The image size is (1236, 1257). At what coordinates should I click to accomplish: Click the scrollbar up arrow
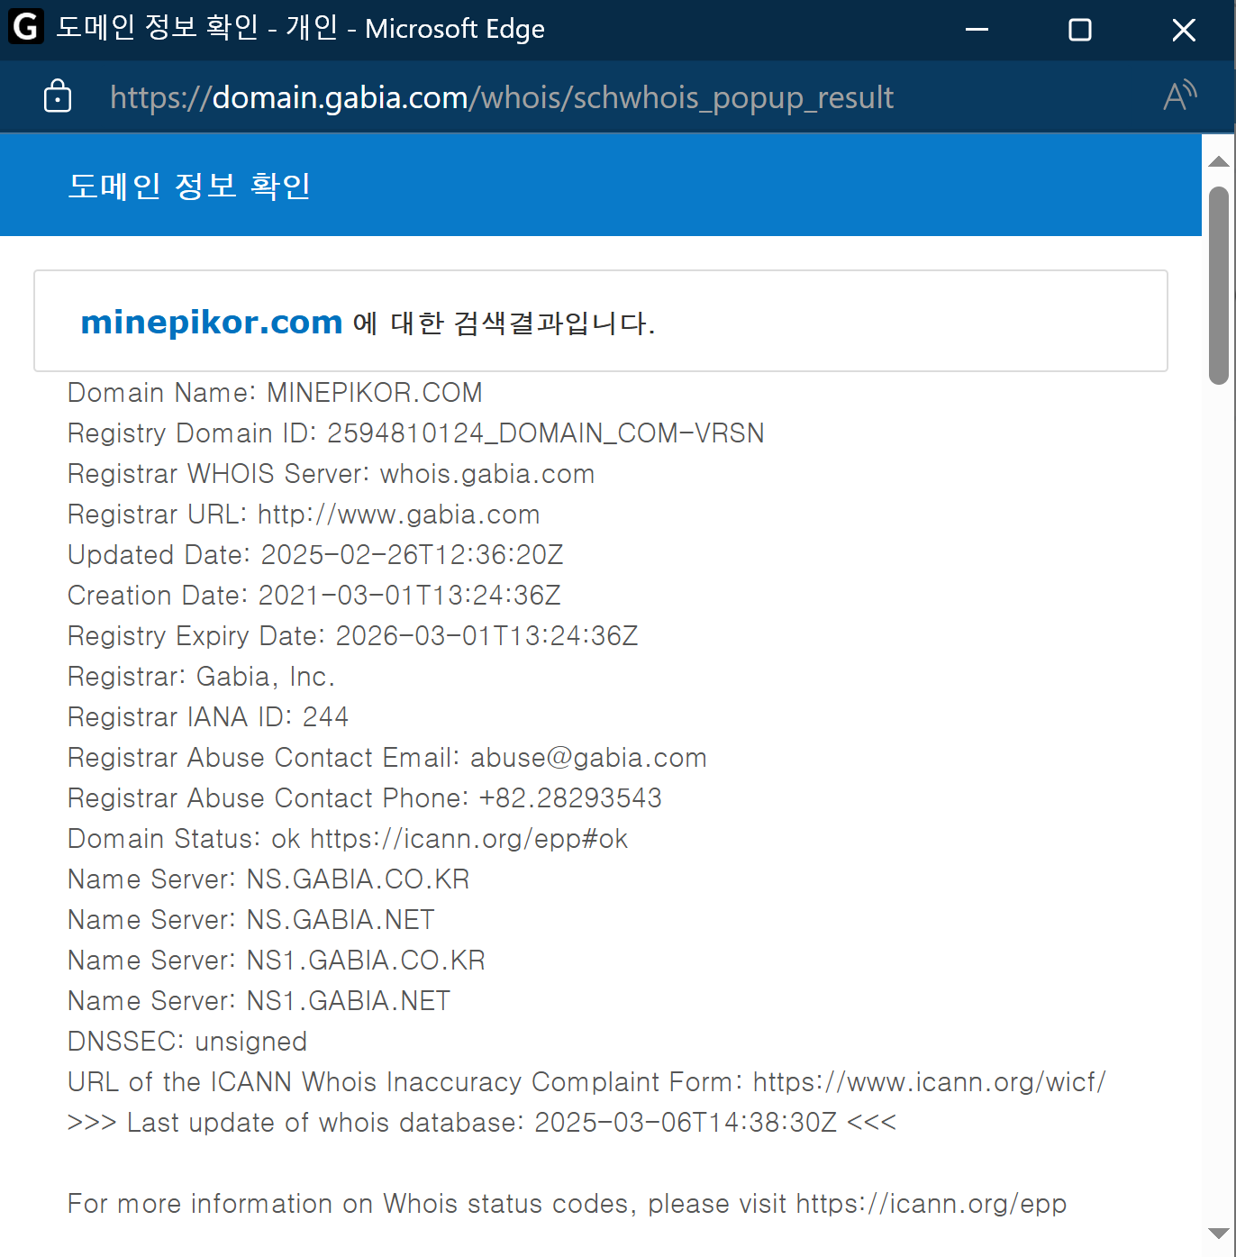click(1219, 161)
